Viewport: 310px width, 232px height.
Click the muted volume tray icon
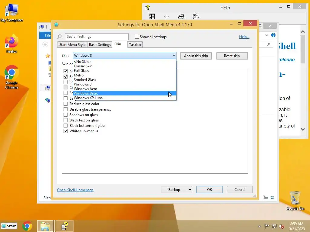tap(281, 226)
